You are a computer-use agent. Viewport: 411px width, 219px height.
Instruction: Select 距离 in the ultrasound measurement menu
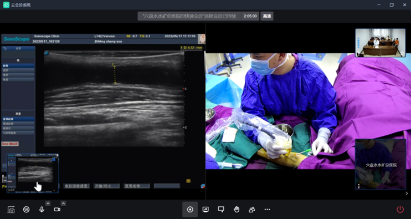pos(18,66)
